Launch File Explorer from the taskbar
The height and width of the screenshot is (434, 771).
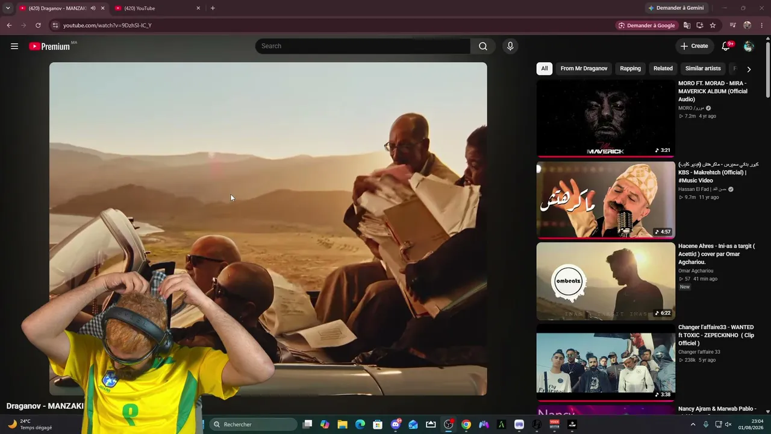[342, 424]
